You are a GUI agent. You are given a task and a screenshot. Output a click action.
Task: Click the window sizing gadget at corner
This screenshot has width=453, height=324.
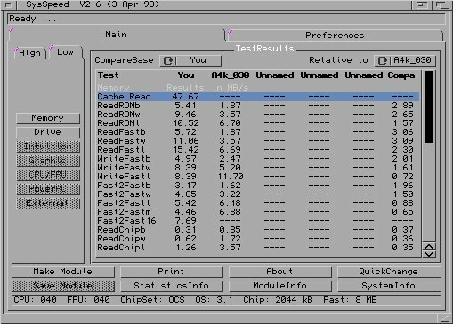click(x=444, y=318)
